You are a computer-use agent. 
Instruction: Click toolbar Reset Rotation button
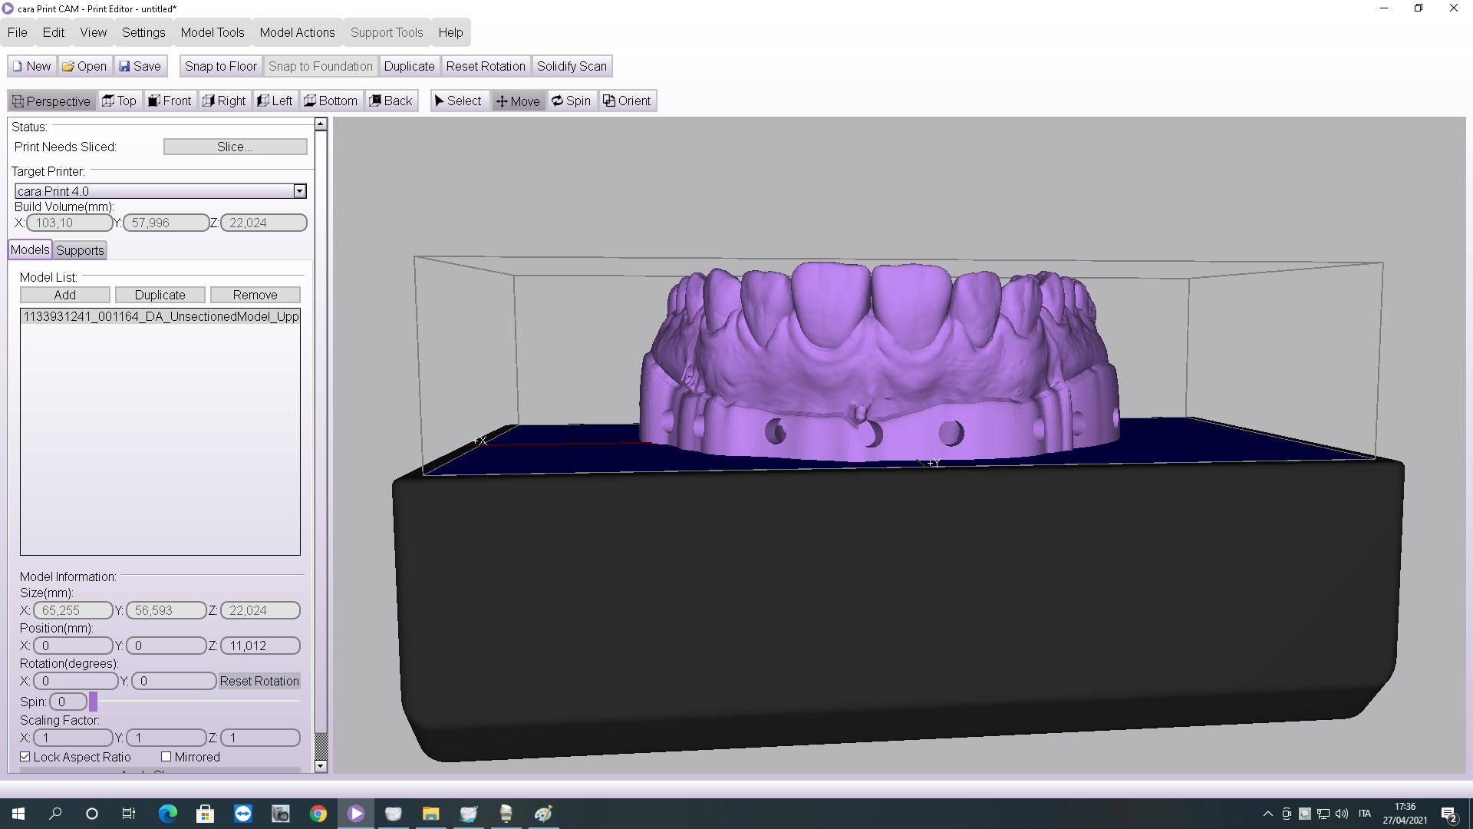point(486,66)
